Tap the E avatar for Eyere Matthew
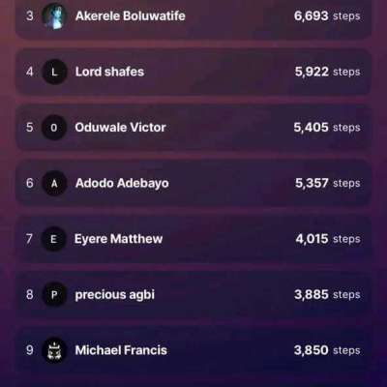Screen dimensions: 387x387 pyautogui.click(x=54, y=239)
